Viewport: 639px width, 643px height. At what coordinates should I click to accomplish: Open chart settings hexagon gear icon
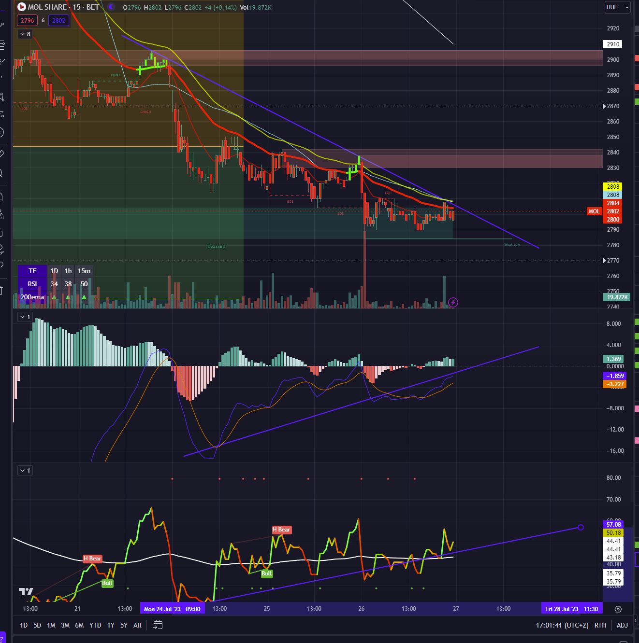coord(618,609)
